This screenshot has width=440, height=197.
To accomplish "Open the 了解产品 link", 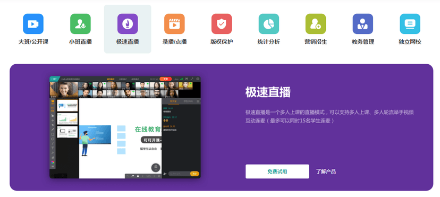I will point(326,172).
